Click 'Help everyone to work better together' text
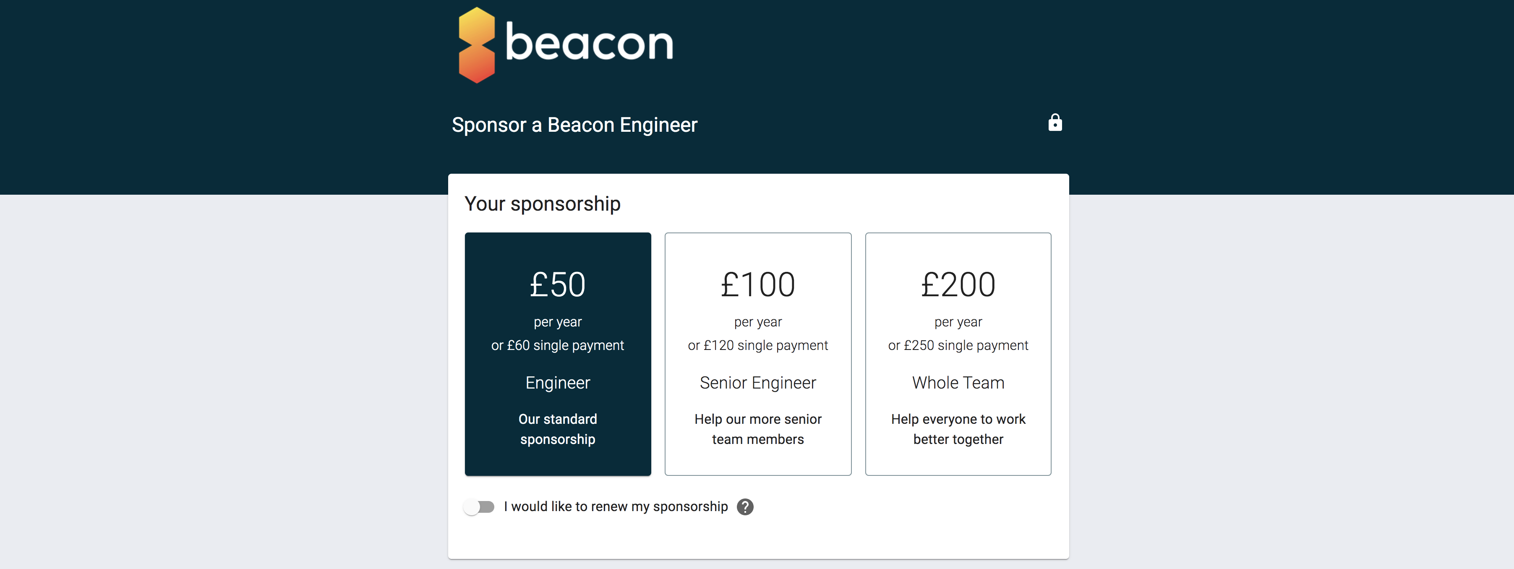 (958, 429)
